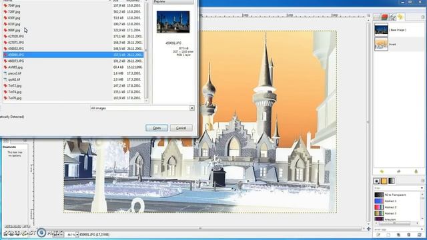Open the enter tags dropdown arrow
The image size is (427, 240).
422,229
